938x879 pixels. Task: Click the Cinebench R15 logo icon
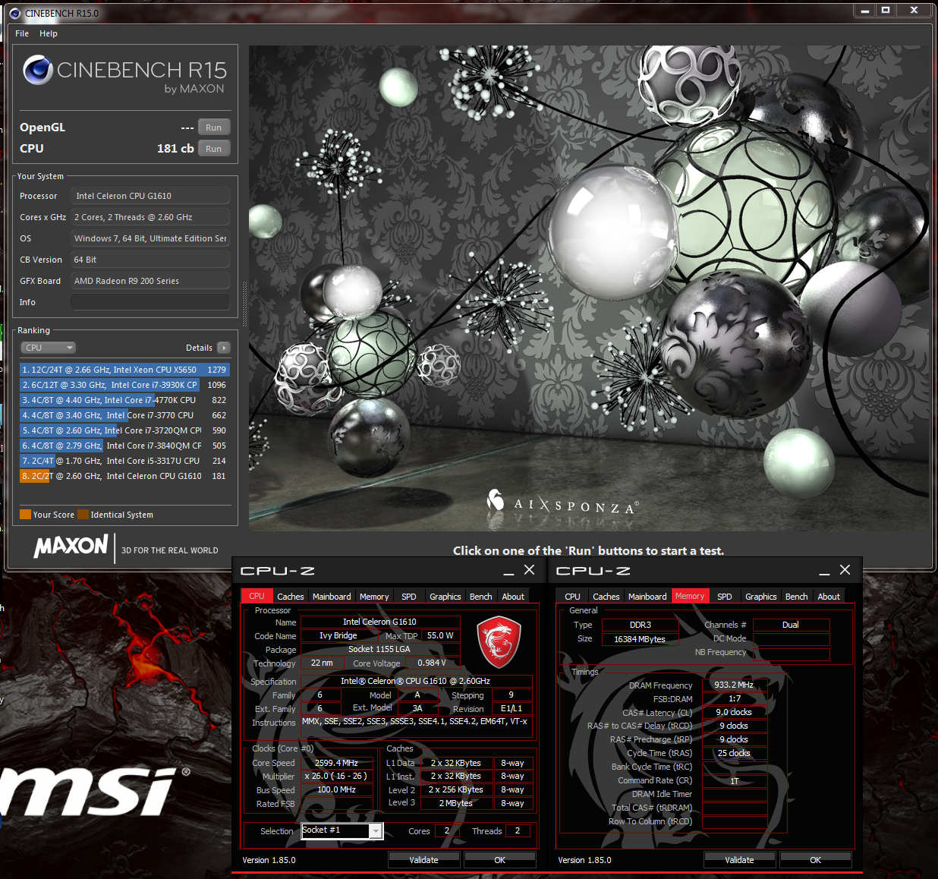pos(38,70)
